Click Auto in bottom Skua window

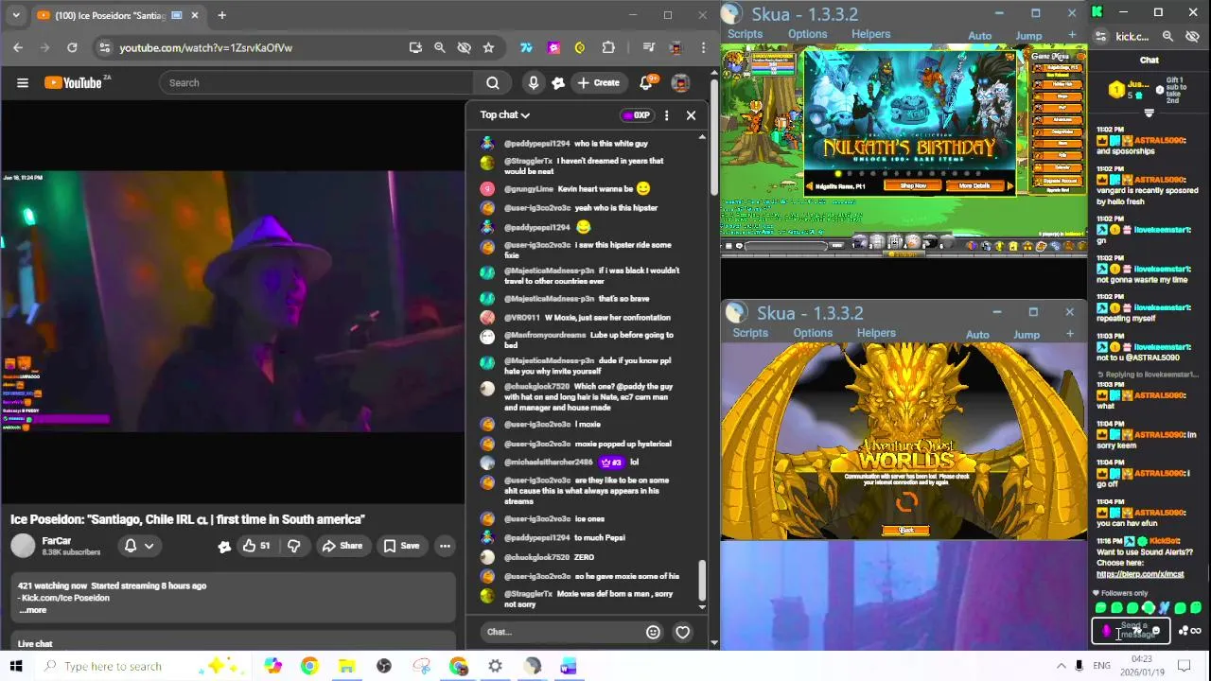pos(977,335)
